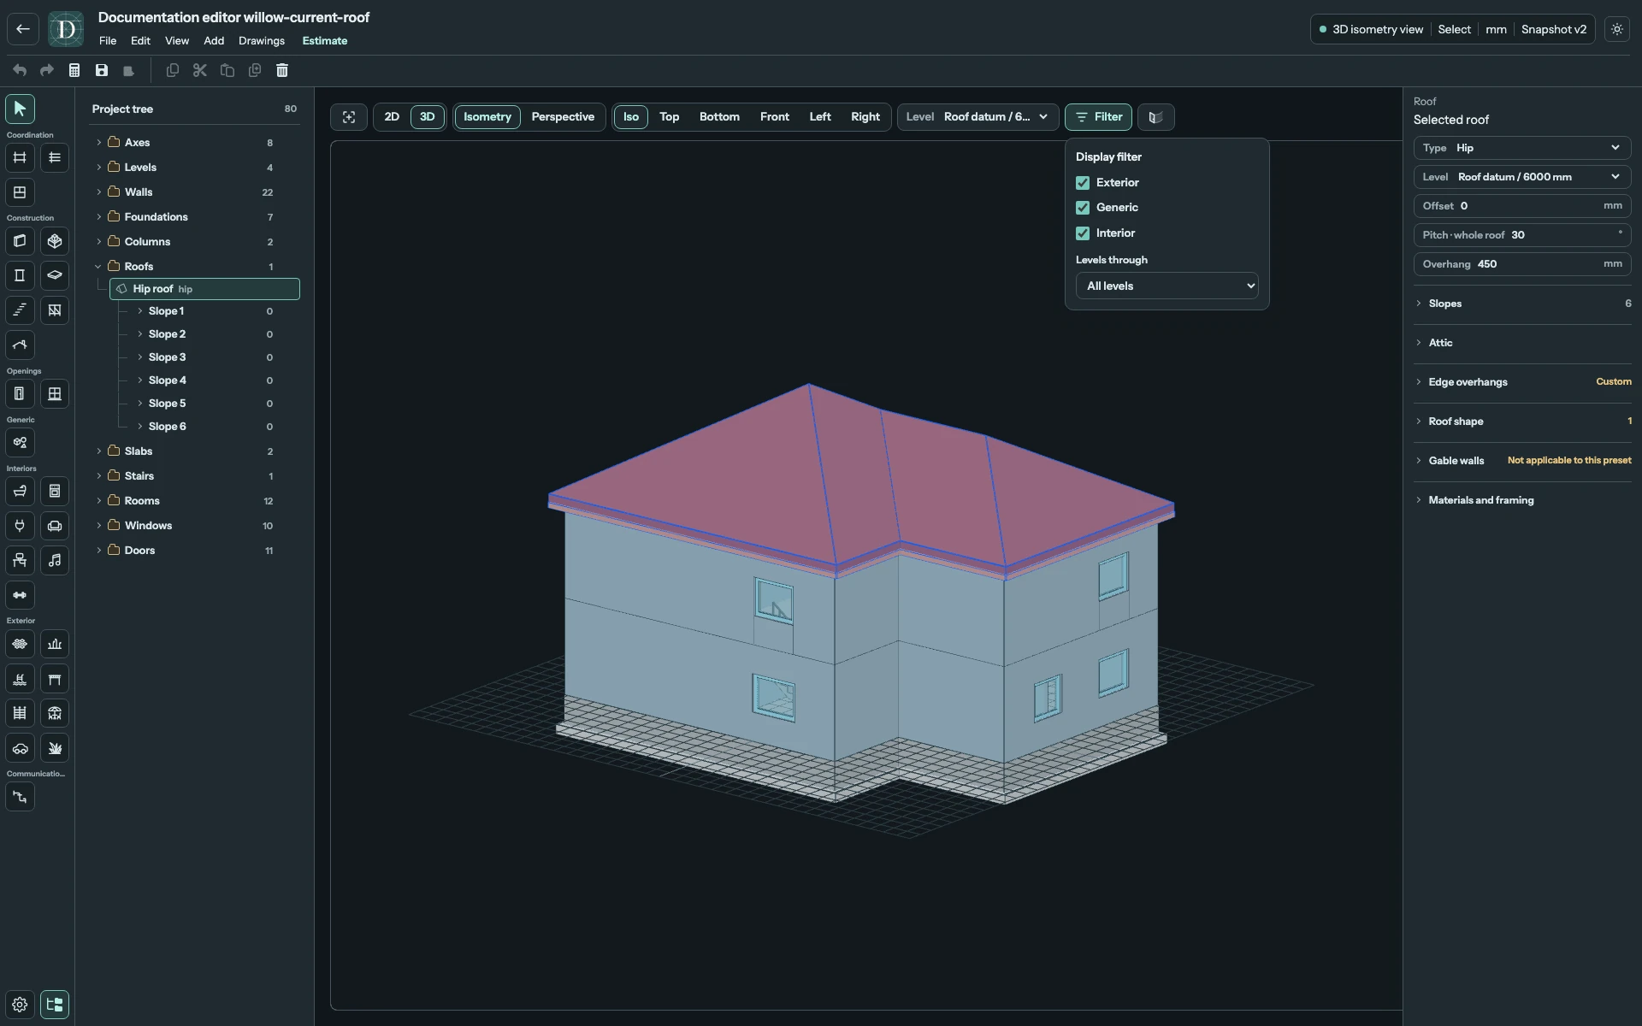Click the save floppy disk icon
Screen dimensions: 1642x1026
coord(102,71)
